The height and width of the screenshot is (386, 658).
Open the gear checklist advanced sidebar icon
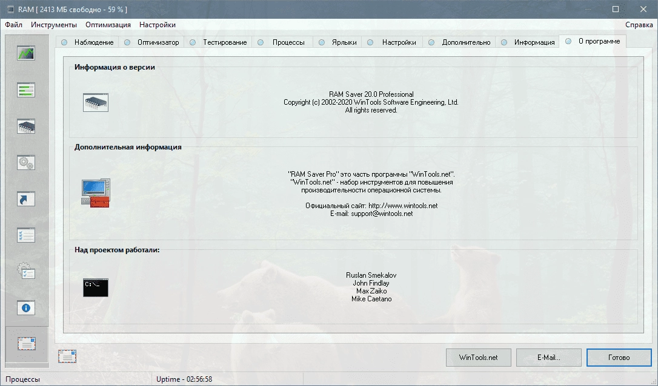26,271
